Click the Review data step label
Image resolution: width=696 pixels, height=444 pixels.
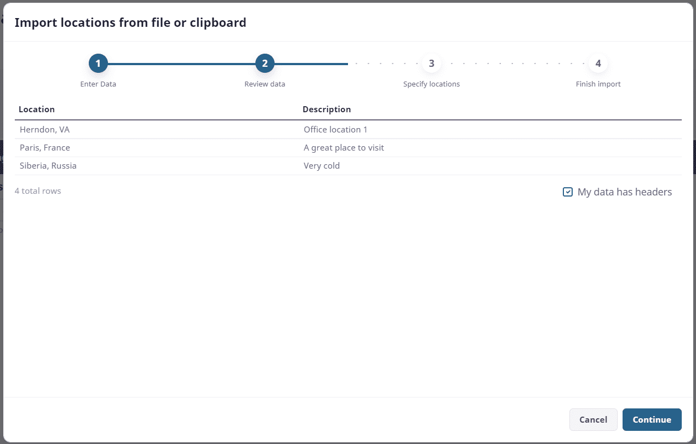(x=265, y=84)
